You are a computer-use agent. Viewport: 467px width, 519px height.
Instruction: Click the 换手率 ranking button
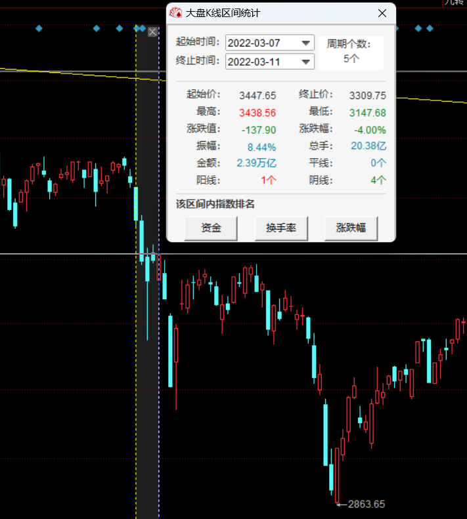[281, 228]
